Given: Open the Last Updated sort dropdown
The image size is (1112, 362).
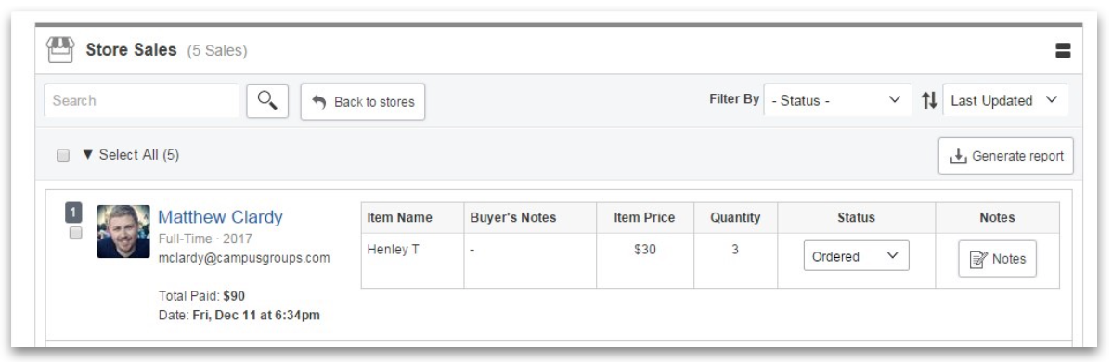Looking at the screenshot, I should click(1005, 101).
